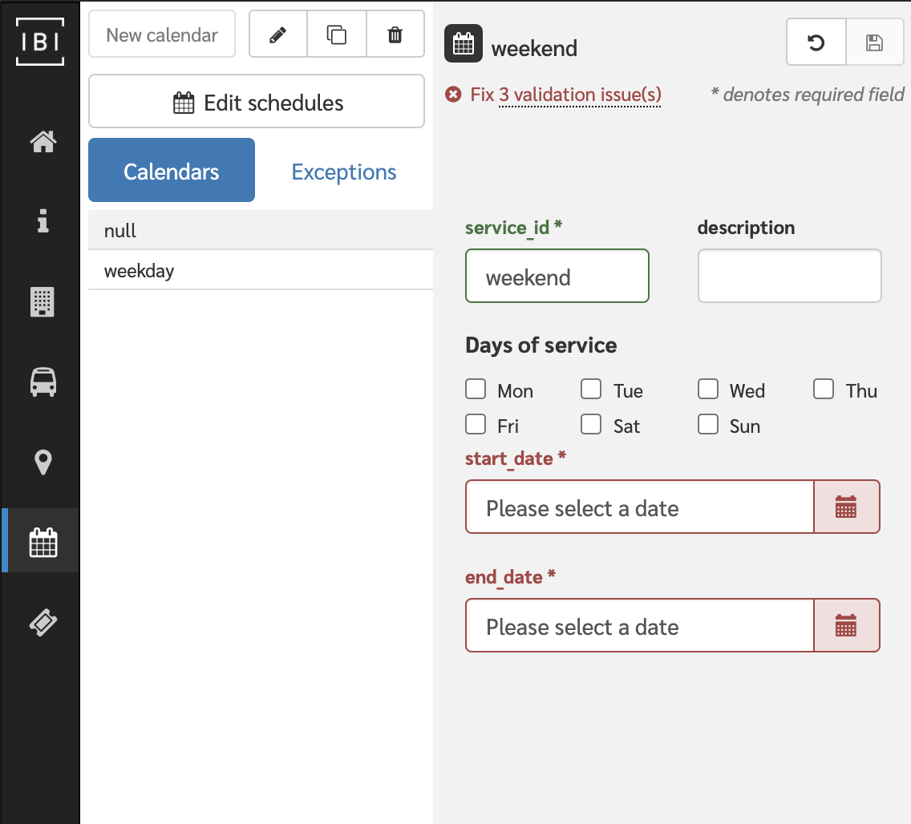Switch to the Exceptions tab
911x824 pixels.
[x=344, y=172]
